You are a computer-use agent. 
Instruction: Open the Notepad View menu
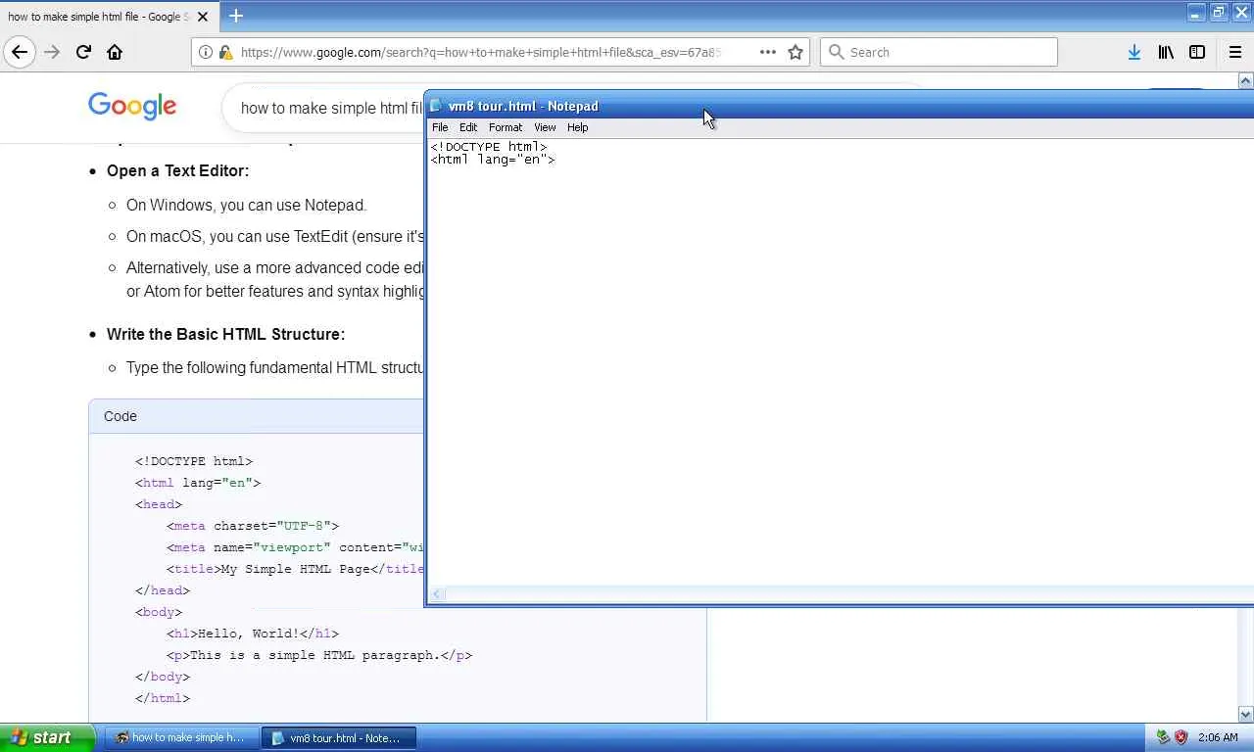click(545, 127)
